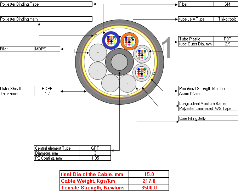Select the Cable Weight, Kgs/Km label

(x=94, y=181)
